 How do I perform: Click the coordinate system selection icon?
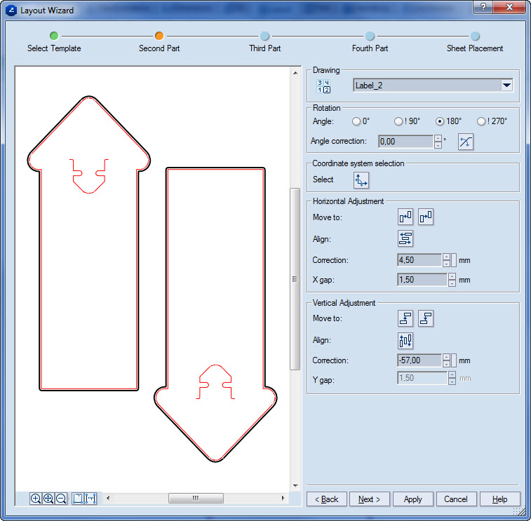[361, 180]
